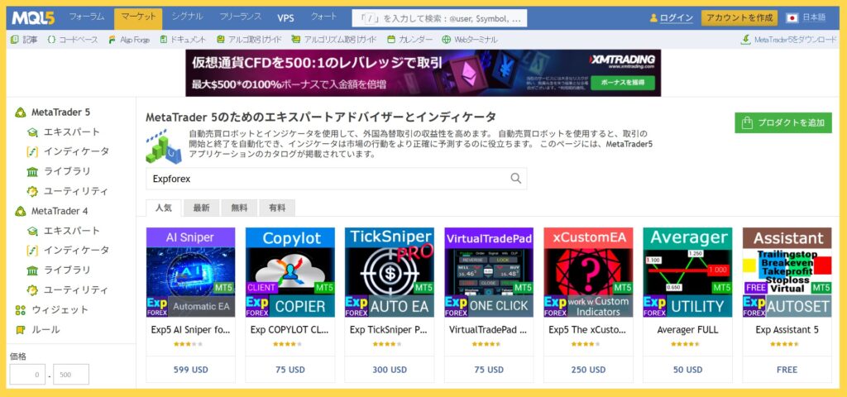847x397 pixels.
Task: Open the Averager product thumbnail
Action: tap(687, 272)
